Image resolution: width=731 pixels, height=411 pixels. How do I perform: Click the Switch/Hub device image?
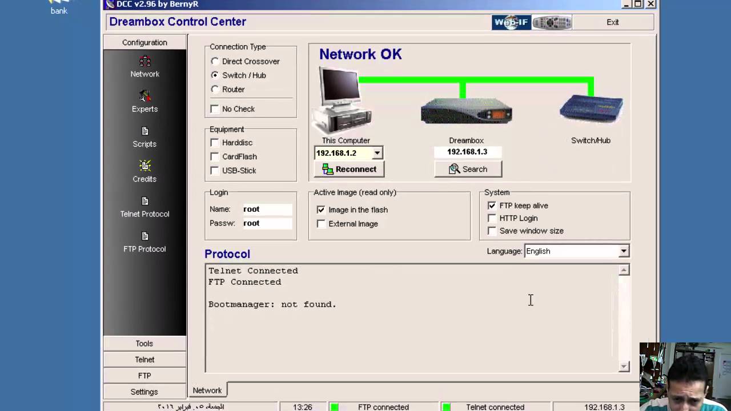point(591,109)
